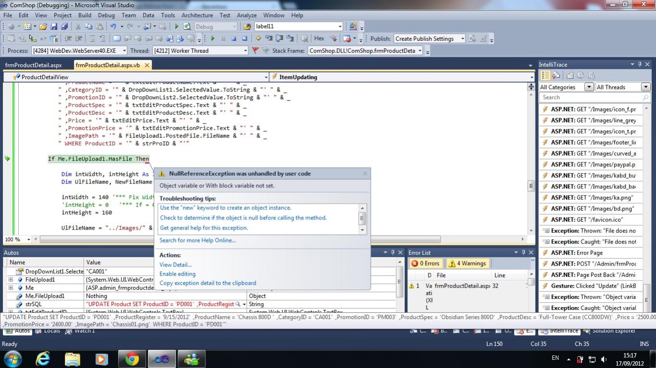Expand Me row in Autos
Image resolution: width=656 pixels, height=368 pixels.
[x=11, y=288]
